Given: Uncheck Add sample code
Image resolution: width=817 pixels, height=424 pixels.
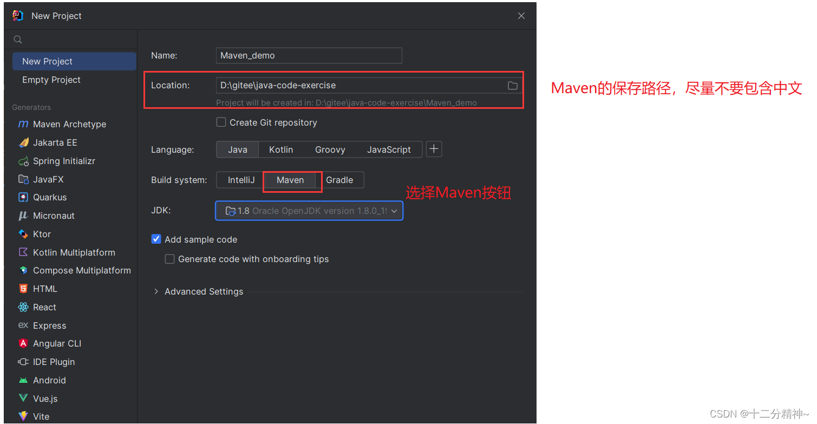Looking at the screenshot, I should tap(156, 239).
